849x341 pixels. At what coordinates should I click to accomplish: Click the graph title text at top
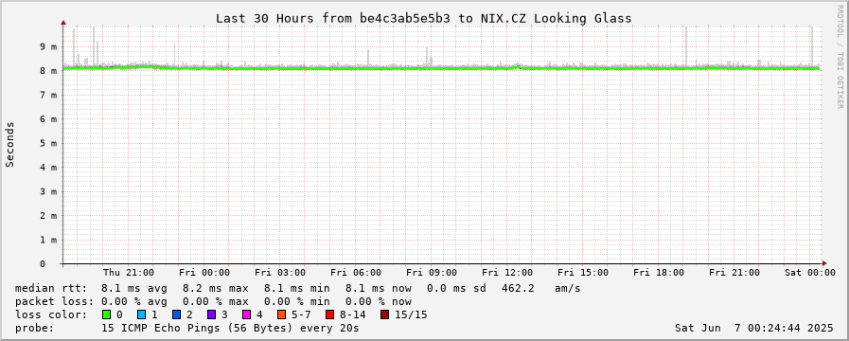423,18
